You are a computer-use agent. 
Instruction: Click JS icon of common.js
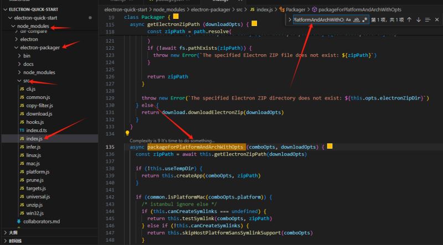click(22, 97)
